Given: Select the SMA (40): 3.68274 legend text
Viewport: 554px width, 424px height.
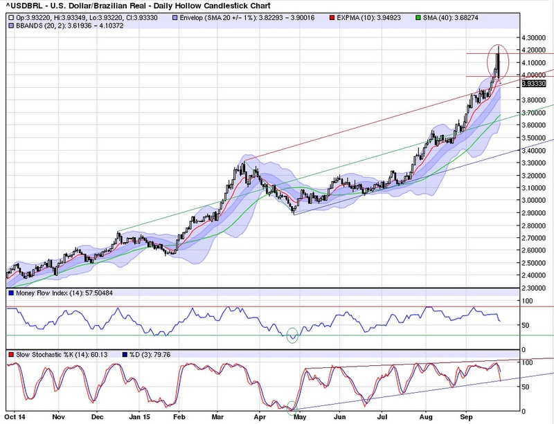Looking at the screenshot, I should point(451,18).
